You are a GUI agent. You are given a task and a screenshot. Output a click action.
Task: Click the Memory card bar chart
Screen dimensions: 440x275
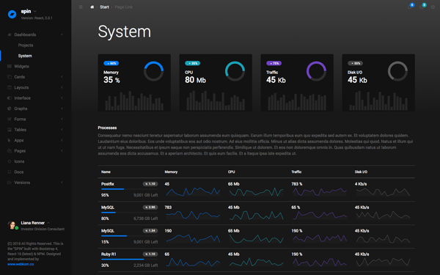coord(134,100)
